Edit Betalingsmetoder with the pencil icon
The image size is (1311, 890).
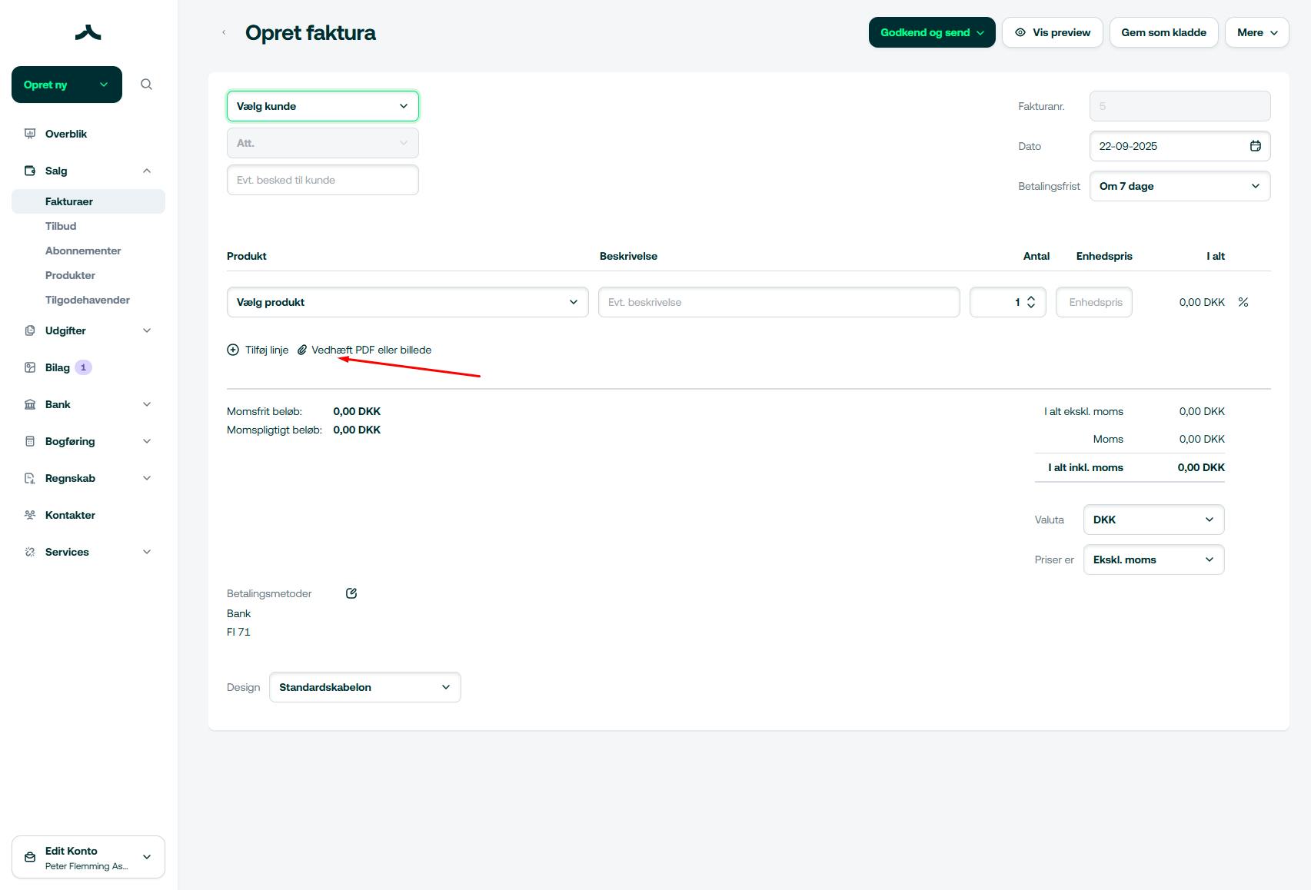351,593
